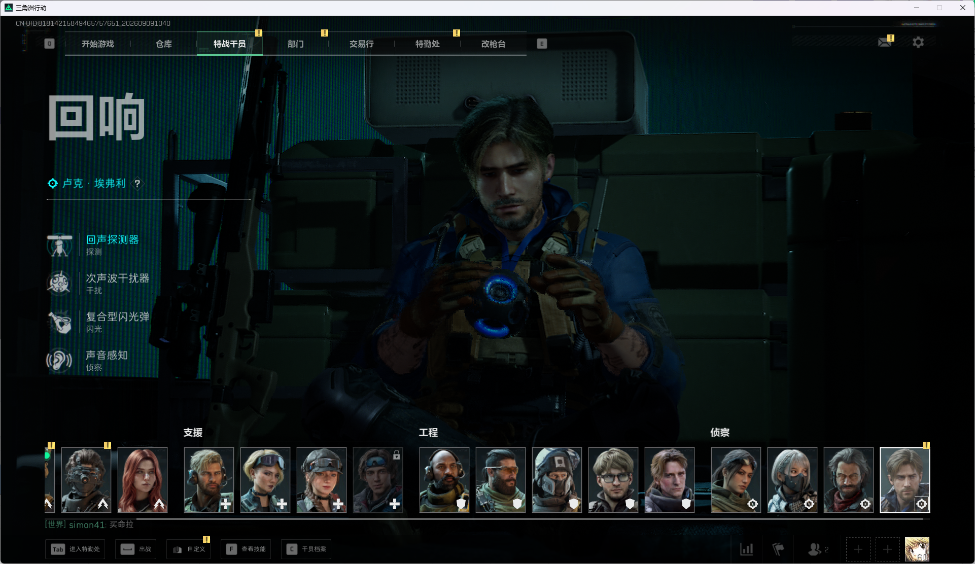Select the silver-haired recon operator in a face mask
Viewport: 975px width, 564px height.
pyautogui.click(x=792, y=480)
